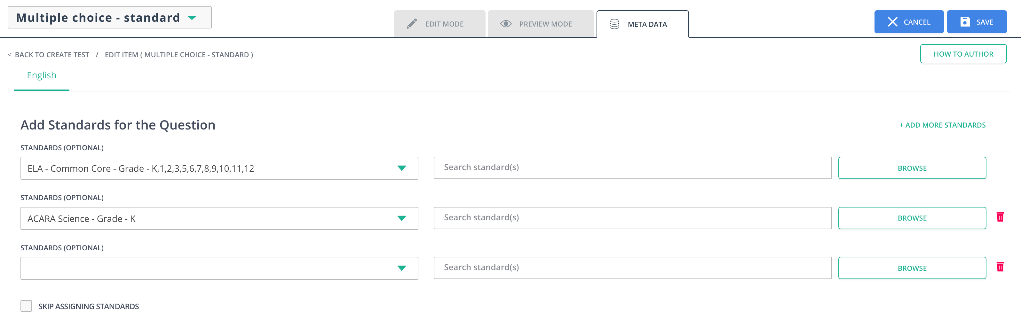This screenshot has width=1021, height=321.
Task: Browse standards for the empty third row
Action: (912, 268)
